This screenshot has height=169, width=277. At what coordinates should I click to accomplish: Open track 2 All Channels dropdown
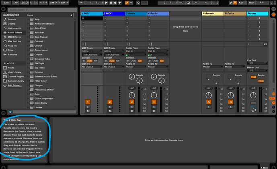pyautogui.click(x=114, y=55)
